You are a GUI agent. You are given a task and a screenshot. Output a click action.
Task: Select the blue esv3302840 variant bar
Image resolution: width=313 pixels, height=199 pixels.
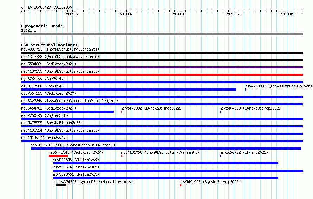(x=162, y=104)
